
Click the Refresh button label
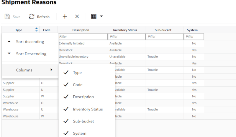(x=43, y=17)
